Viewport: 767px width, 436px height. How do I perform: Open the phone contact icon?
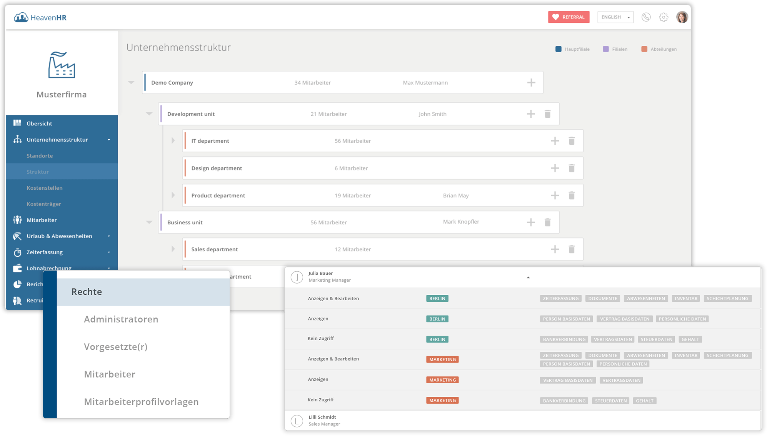646,17
